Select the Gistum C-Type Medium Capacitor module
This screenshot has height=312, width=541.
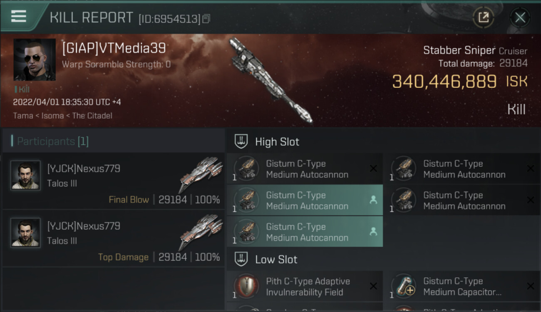[462, 286]
